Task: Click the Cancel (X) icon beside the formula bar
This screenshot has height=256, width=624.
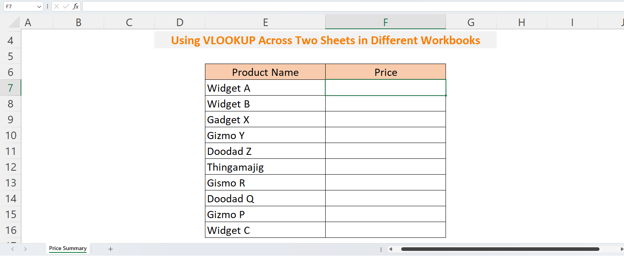Action: coord(57,6)
